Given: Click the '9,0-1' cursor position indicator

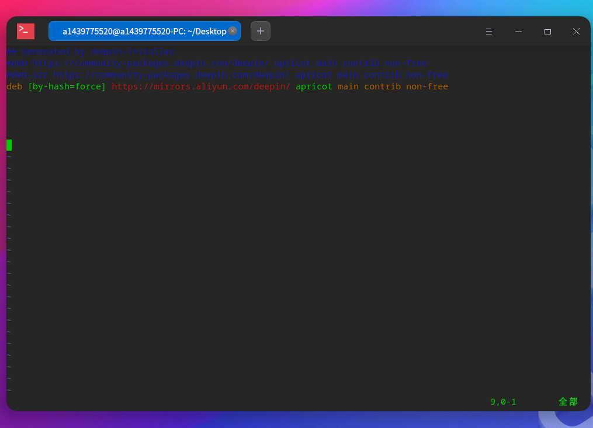Looking at the screenshot, I should pos(503,402).
